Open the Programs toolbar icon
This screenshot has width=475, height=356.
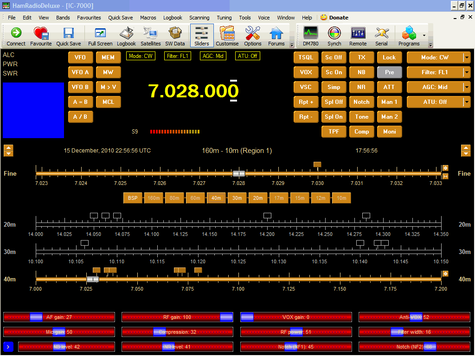point(409,36)
